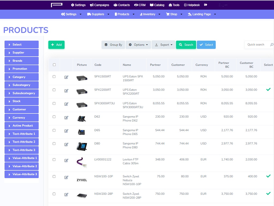Open the Shop submenu

174,14
